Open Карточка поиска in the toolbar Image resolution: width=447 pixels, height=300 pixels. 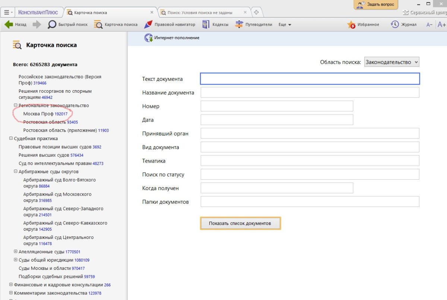pos(115,25)
